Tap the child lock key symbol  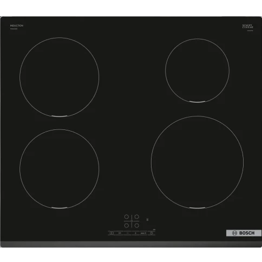coord(120,233)
